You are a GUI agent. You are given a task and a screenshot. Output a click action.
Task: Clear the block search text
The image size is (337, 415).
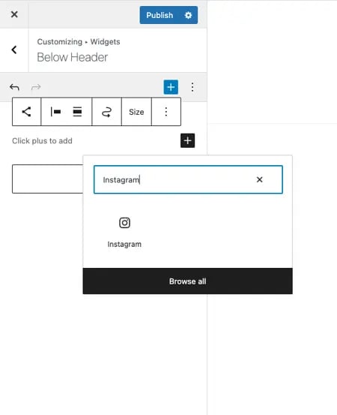260,179
